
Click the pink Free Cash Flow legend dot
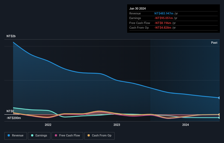56,135
